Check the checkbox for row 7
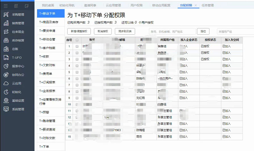This screenshot has height=151, width=254. tap(77, 85)
